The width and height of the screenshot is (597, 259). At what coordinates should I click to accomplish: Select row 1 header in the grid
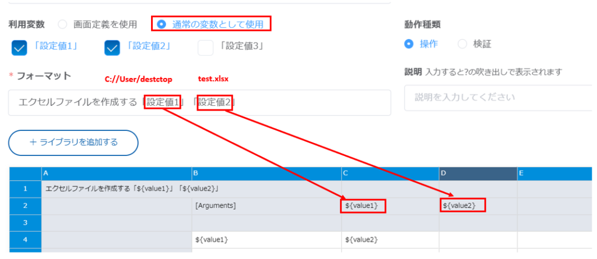point(25,189)
